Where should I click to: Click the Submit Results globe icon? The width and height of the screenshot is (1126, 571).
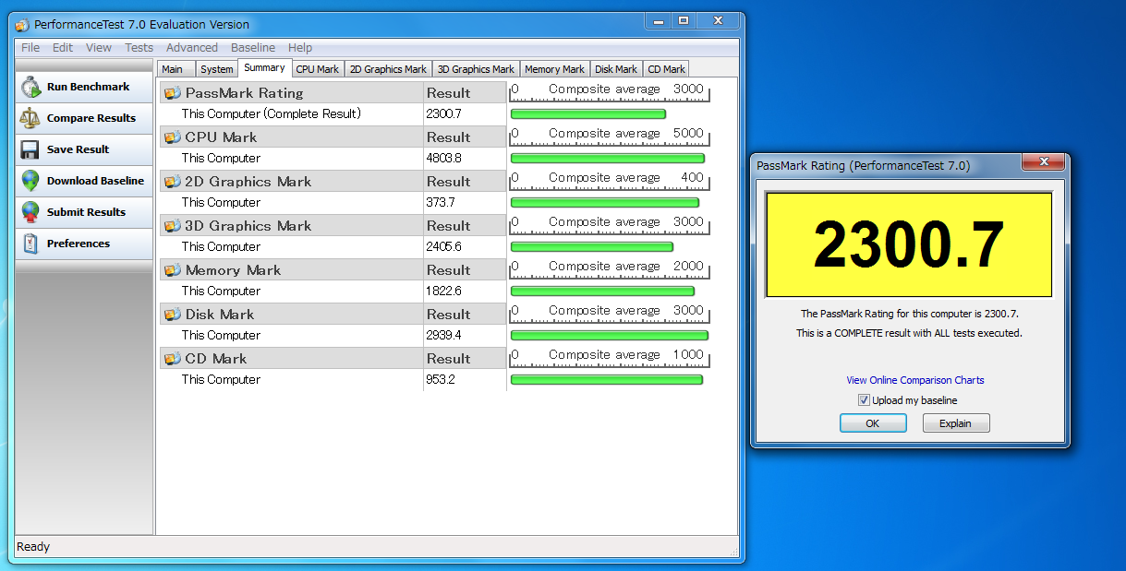pos(30,212)
